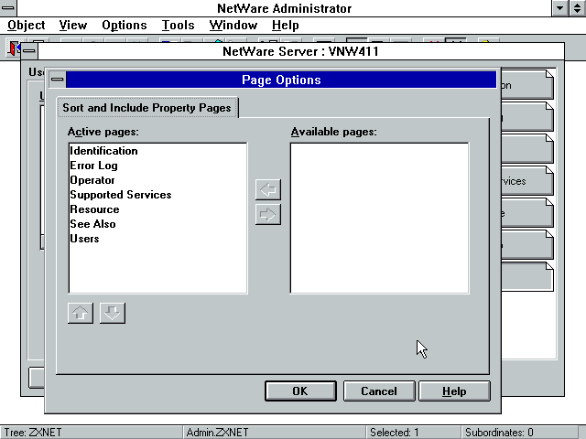586x439 pixels.
Task: Select the Sort and Include Property Pages tab
Action: [146, 108]
